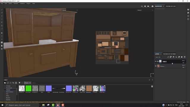
Task: Open File Explorer from the taskbar
Action: coord(43,105)
